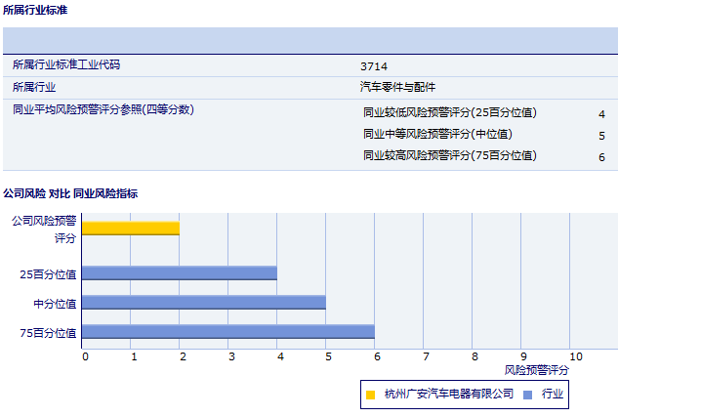The height and width of the screenshot is (417, 701).
Task: Click the blue 25百分位值 bar
Action: pos(180,273)
